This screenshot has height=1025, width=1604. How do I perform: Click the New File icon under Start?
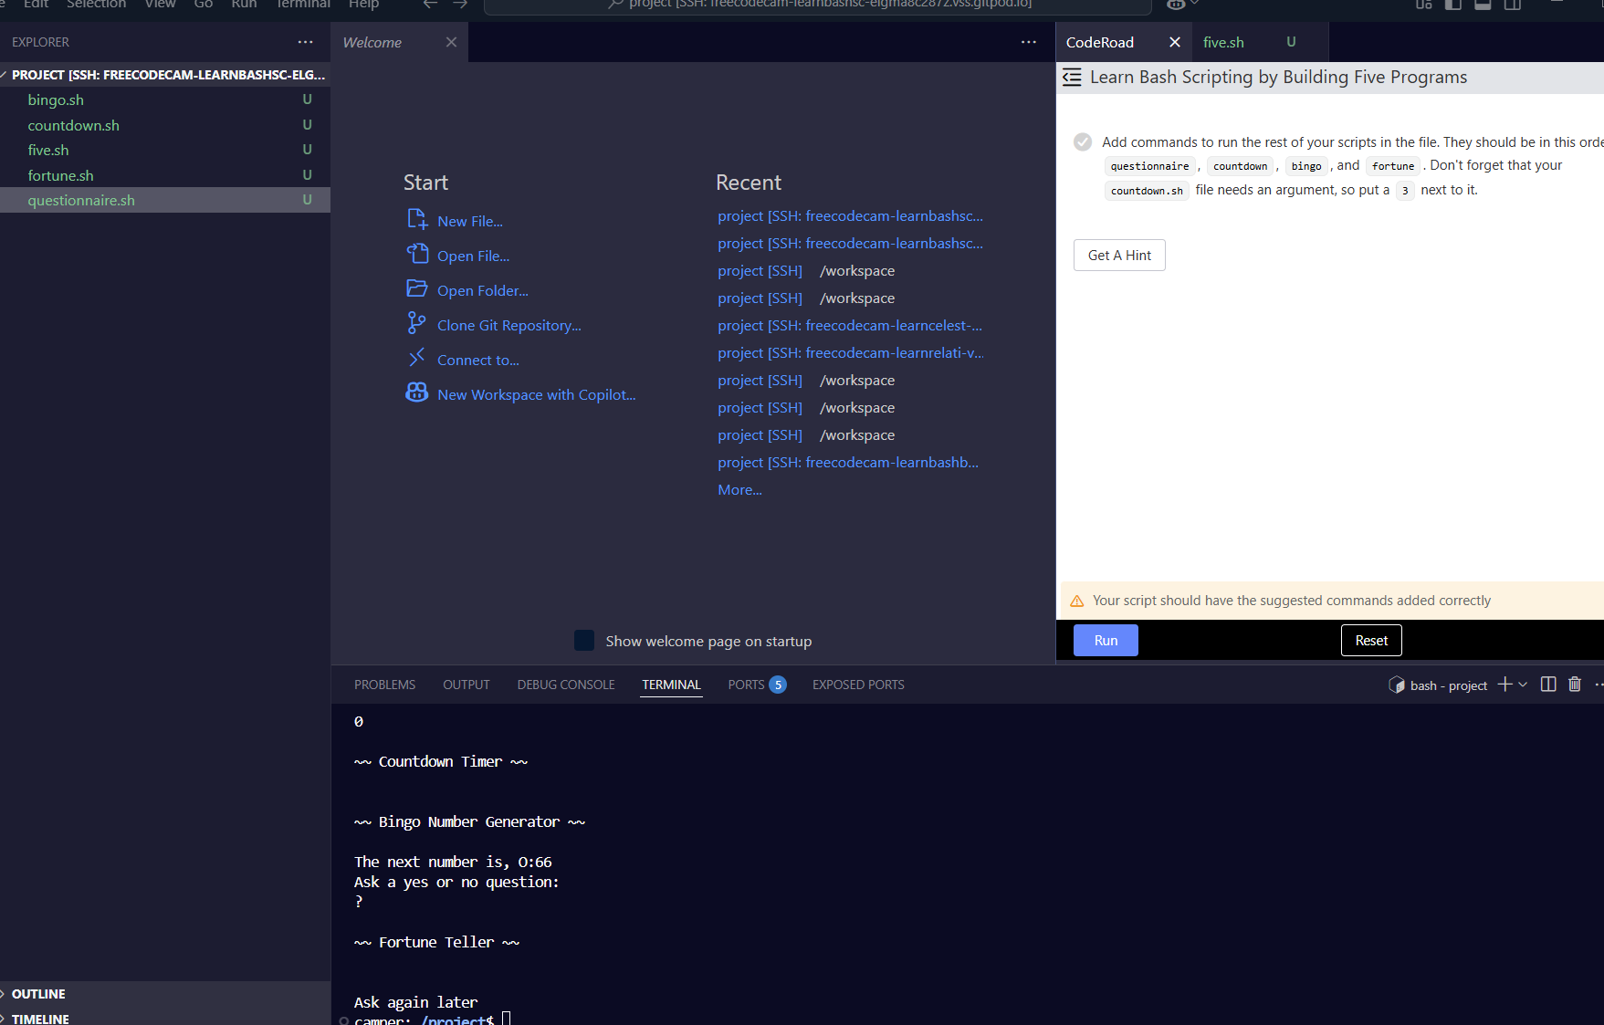click(417, 219)
